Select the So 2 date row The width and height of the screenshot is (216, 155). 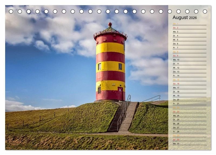point(189,28)
